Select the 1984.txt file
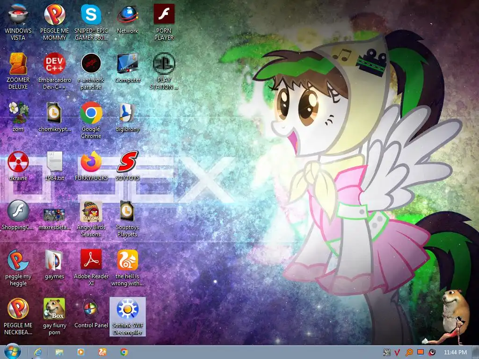 point(54,166)
